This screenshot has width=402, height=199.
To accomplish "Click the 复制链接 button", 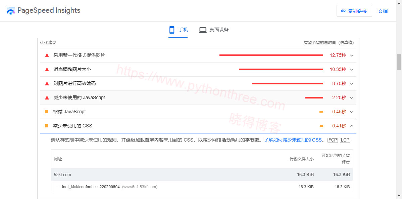I will tap(354, 11).
